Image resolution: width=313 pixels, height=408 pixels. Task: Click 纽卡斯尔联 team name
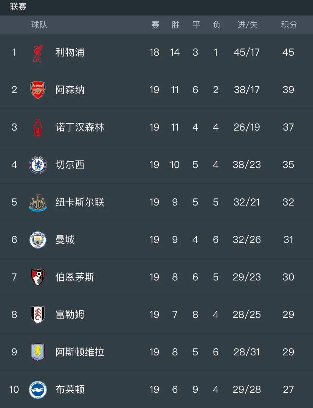tap(80, 202)
